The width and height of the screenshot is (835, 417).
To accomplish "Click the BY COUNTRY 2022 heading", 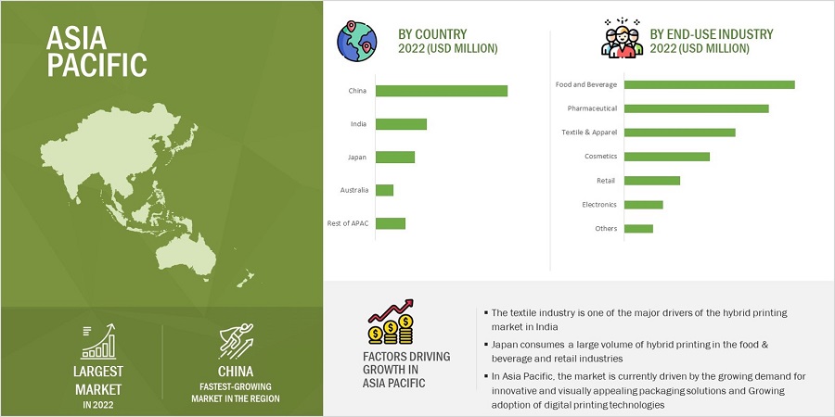I will point(447,42).
